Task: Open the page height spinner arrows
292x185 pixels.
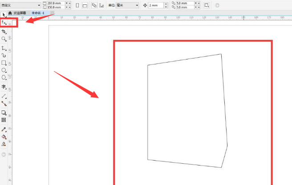Action: (68, 7)
